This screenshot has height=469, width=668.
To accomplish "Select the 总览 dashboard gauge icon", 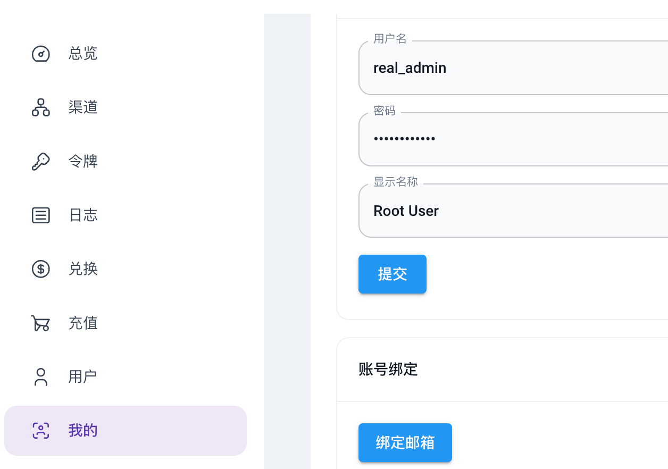I will pyautogui.click(x=41, y=54).
